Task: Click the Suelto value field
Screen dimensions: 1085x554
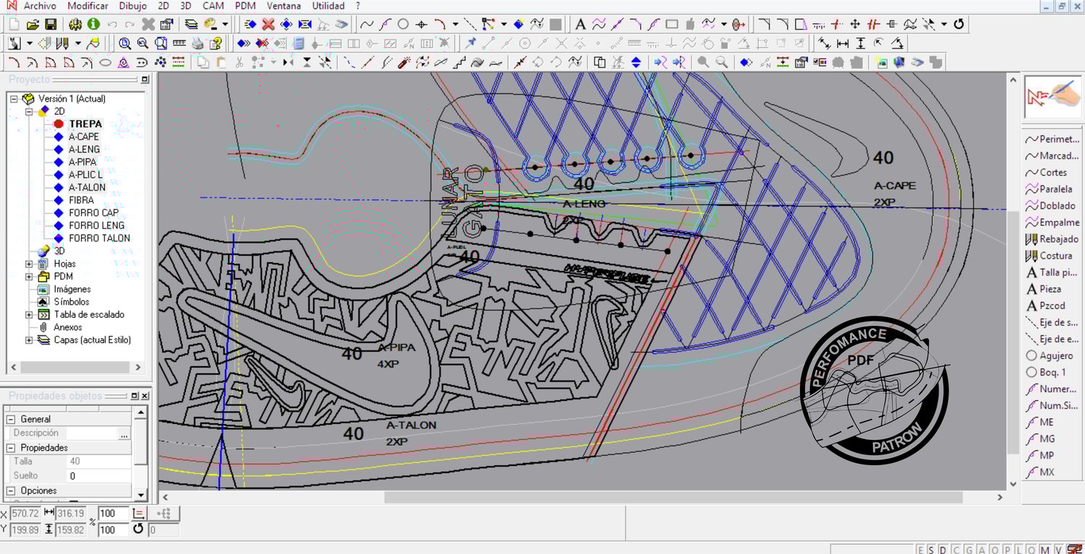Action: point(99,476)
